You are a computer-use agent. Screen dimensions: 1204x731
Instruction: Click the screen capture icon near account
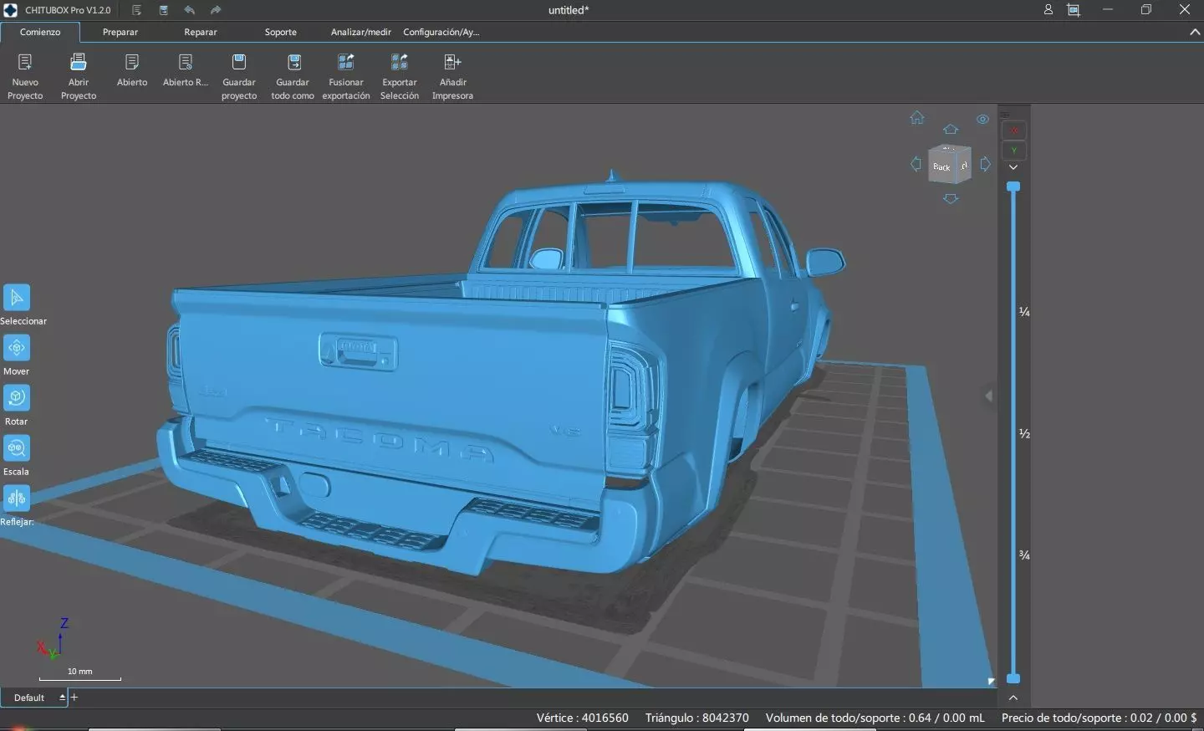(x=1074, y=10)
